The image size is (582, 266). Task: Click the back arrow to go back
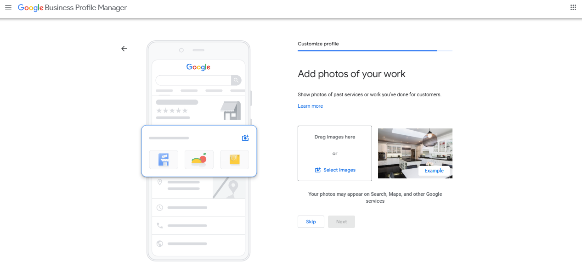(124, 48)
